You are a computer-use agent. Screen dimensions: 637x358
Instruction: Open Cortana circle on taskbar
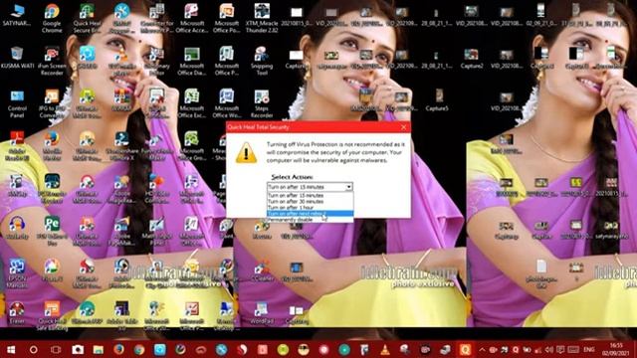click(x=33, y=349)
